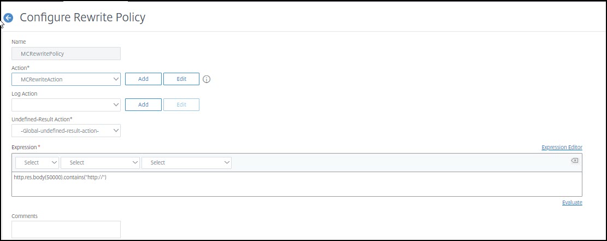Click Edit button next to Action
Screen dimensions: 607x241
pyautogui.click(x=181, y=79)
